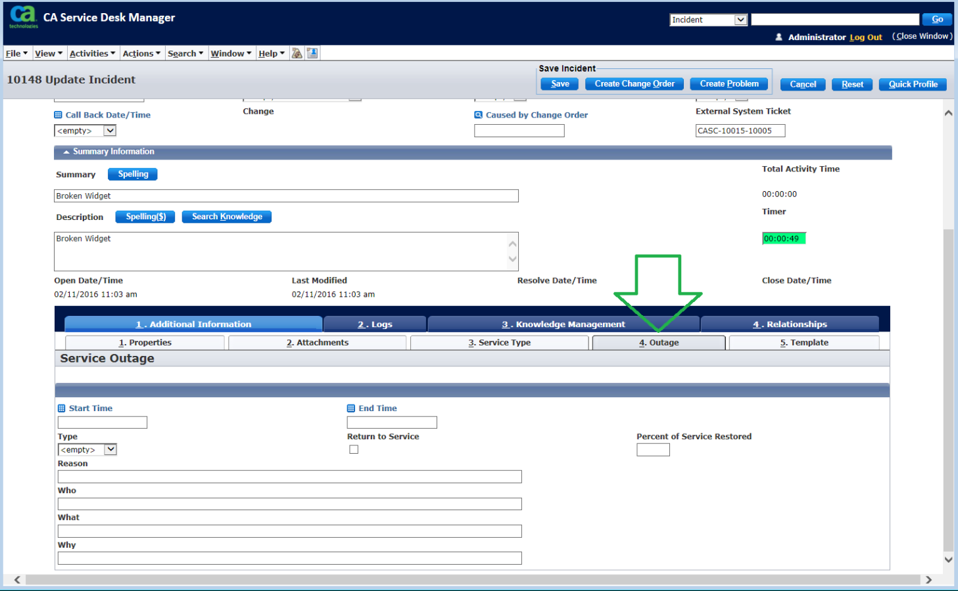This screenshot has height=591, width=958.
Task: Click the Summary field containing Broken Widget
Action: [x=286, y=196]
